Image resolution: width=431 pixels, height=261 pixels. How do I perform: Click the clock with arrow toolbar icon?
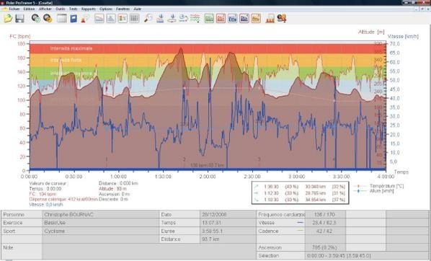[183, 19]
